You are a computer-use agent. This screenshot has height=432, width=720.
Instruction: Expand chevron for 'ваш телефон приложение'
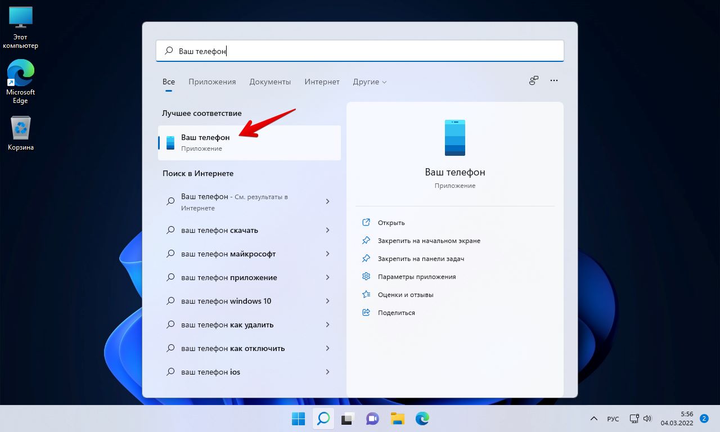pos(328,277)
